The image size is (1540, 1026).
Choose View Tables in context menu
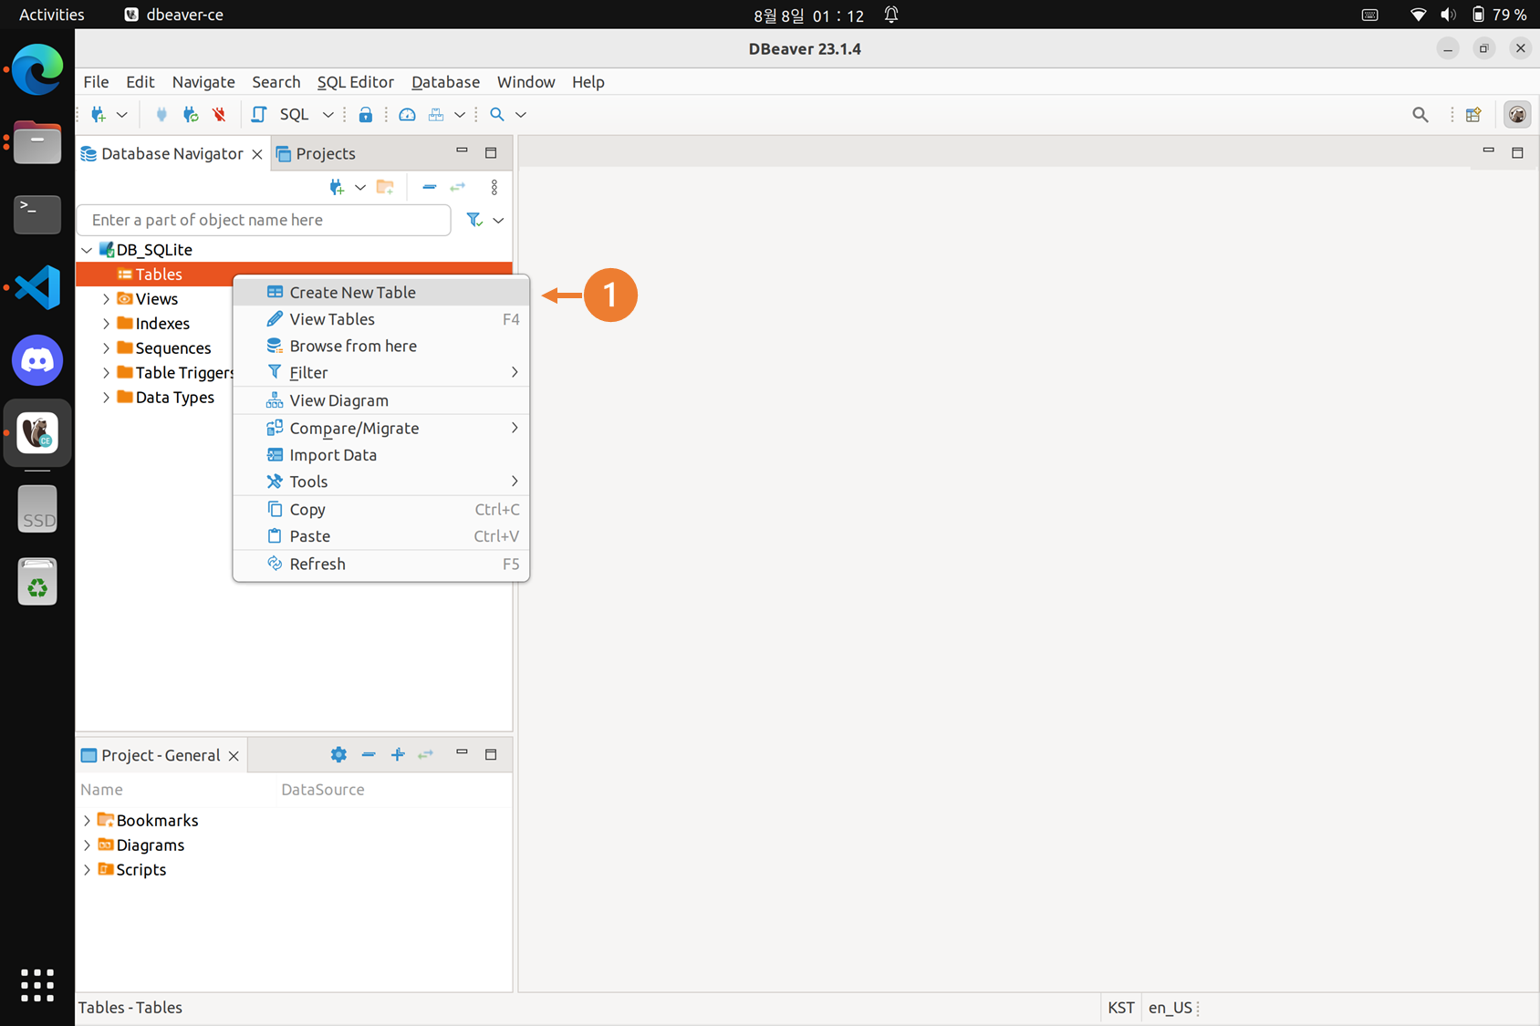(381, 319)
